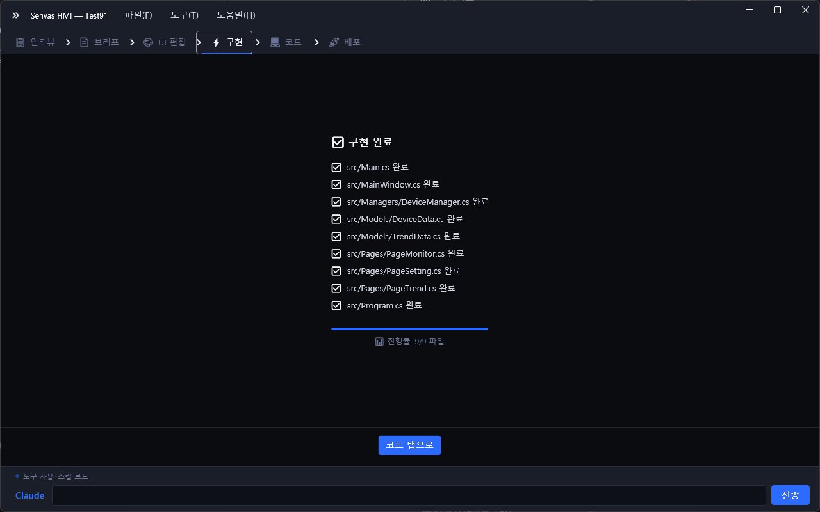Open the 도구(T) menu
This screenshot has width=820, height=512.
coord(184,15)
